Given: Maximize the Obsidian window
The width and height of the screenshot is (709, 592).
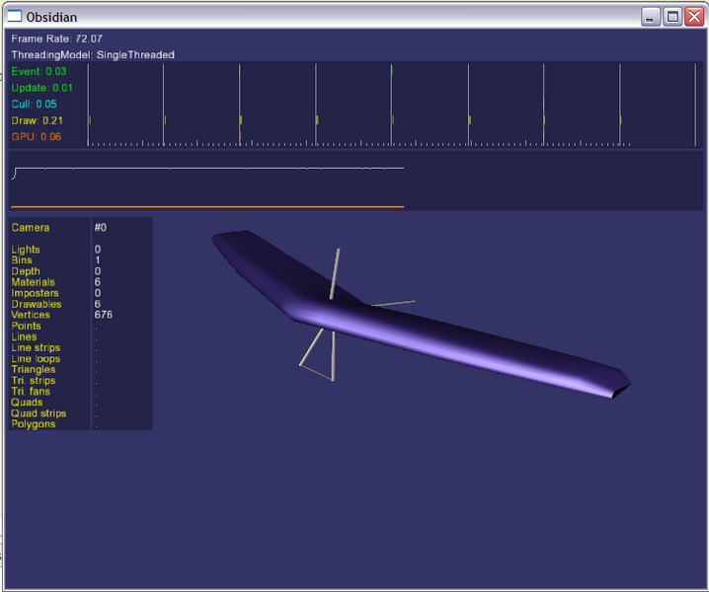Looking at the screenshot, I should pyautogui.click(x=672, y=17).
